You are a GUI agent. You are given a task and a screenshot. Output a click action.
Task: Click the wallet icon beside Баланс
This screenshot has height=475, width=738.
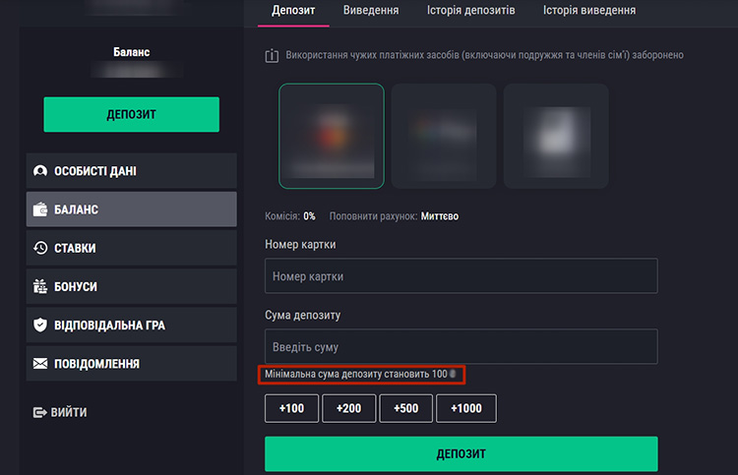(x=40, y=209)
